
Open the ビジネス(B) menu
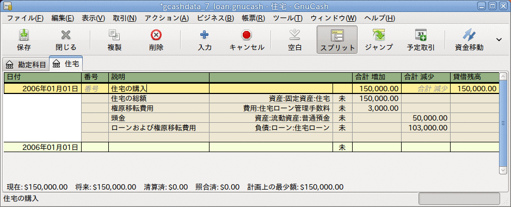(x=216, y=18)
